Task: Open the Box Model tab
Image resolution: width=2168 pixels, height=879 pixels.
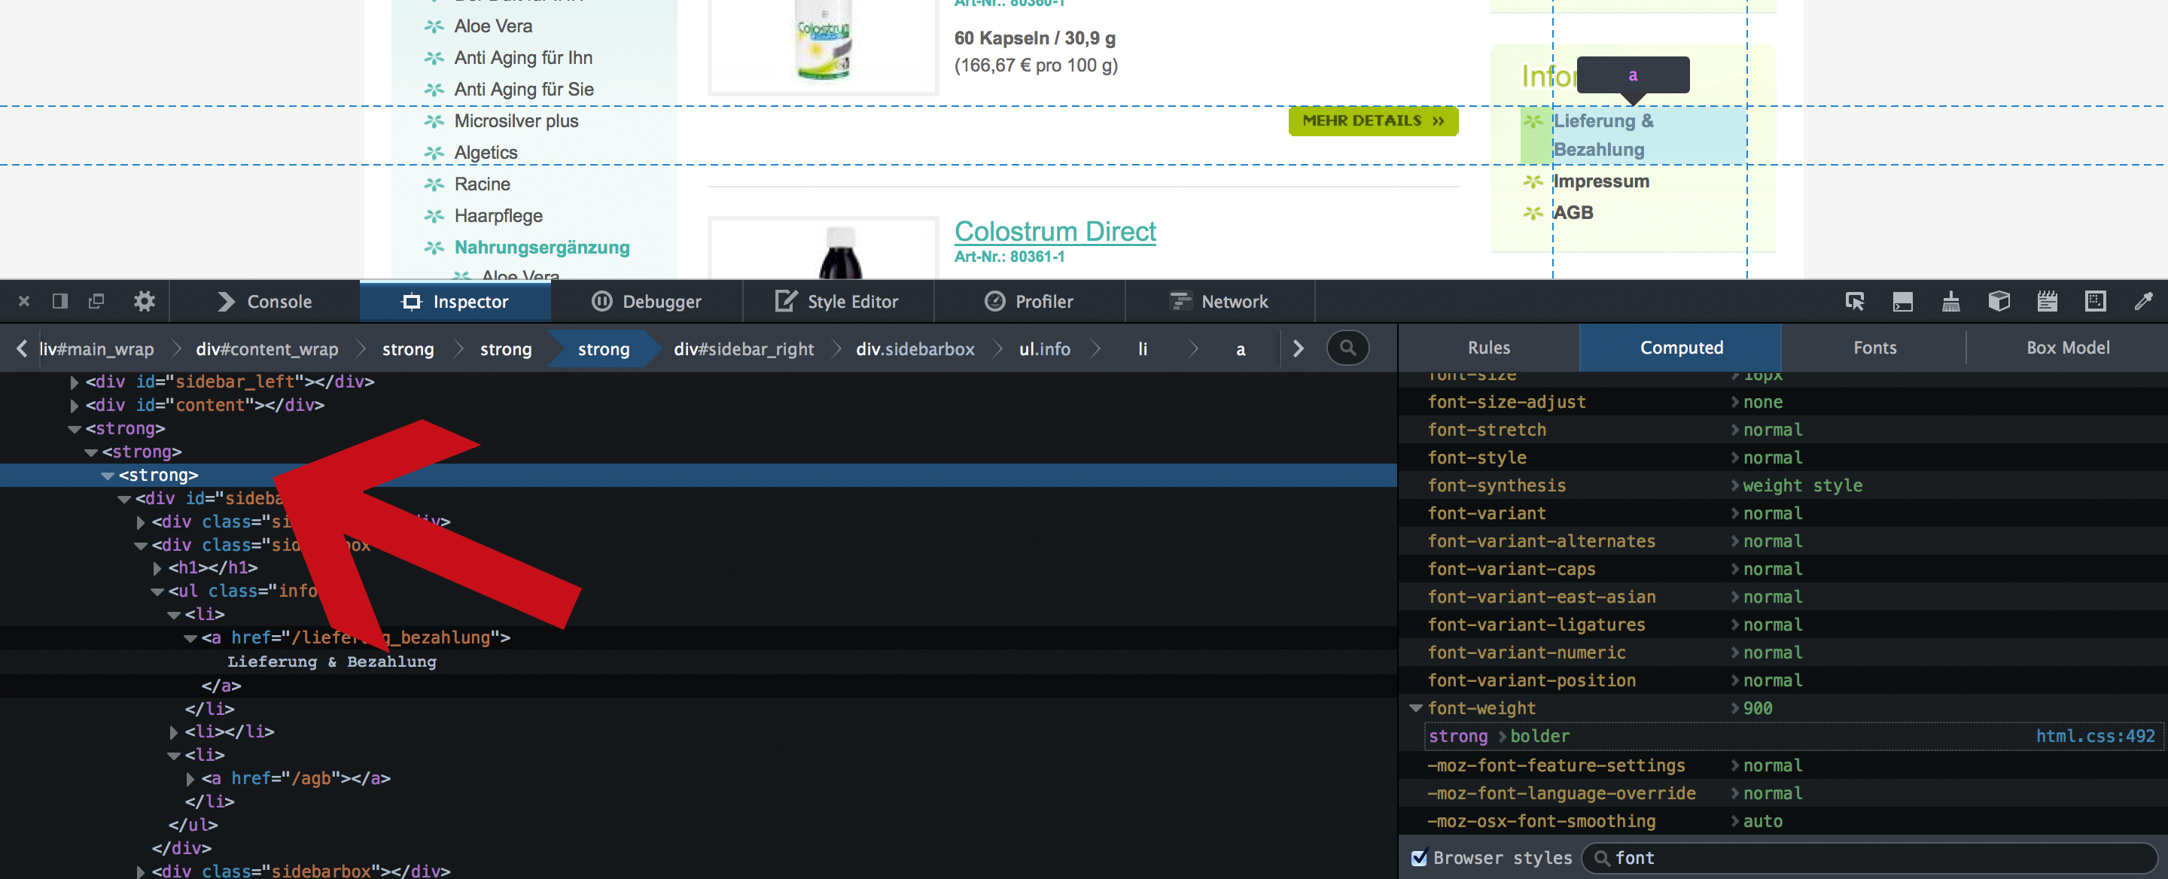Action: pos(2067,348)
